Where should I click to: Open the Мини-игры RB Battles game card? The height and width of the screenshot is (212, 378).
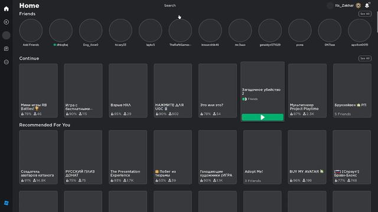click(38, 91)
